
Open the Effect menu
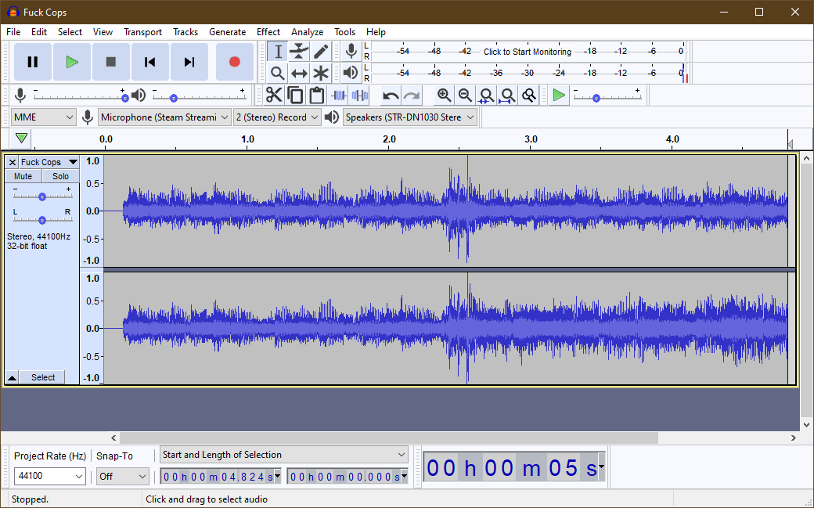tap(268, 32)
